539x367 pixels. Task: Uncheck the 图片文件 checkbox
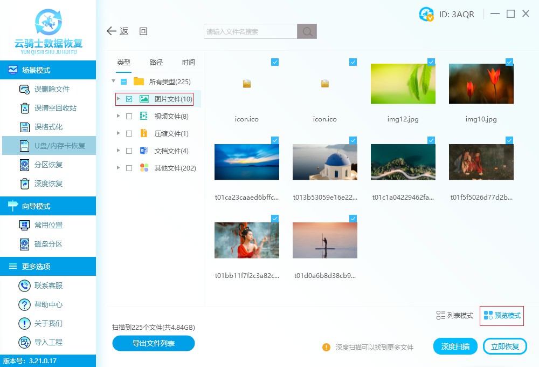click(x=128, y=99)
